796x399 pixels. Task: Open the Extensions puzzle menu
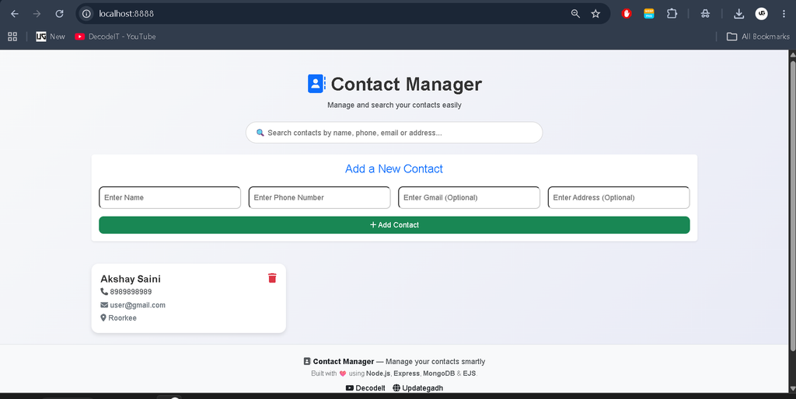click(672, 14)
